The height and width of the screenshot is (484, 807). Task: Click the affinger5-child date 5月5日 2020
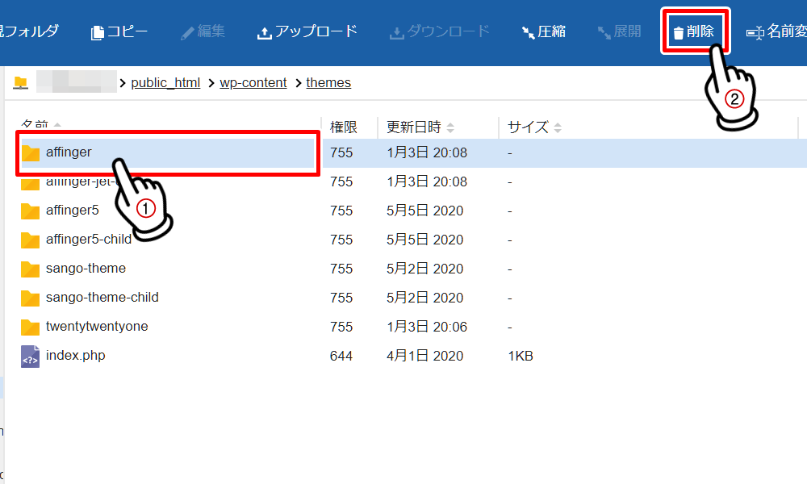click(x=424, y=240)
